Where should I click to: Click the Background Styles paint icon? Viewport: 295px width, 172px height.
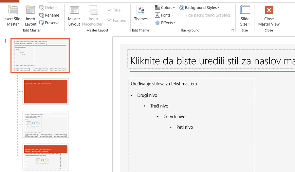click(181, 8)
